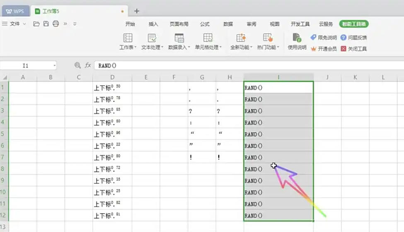Switch to the 公式 ribbon tab
Viewport: 404px width, 232px height.
(x=205, y=24)
